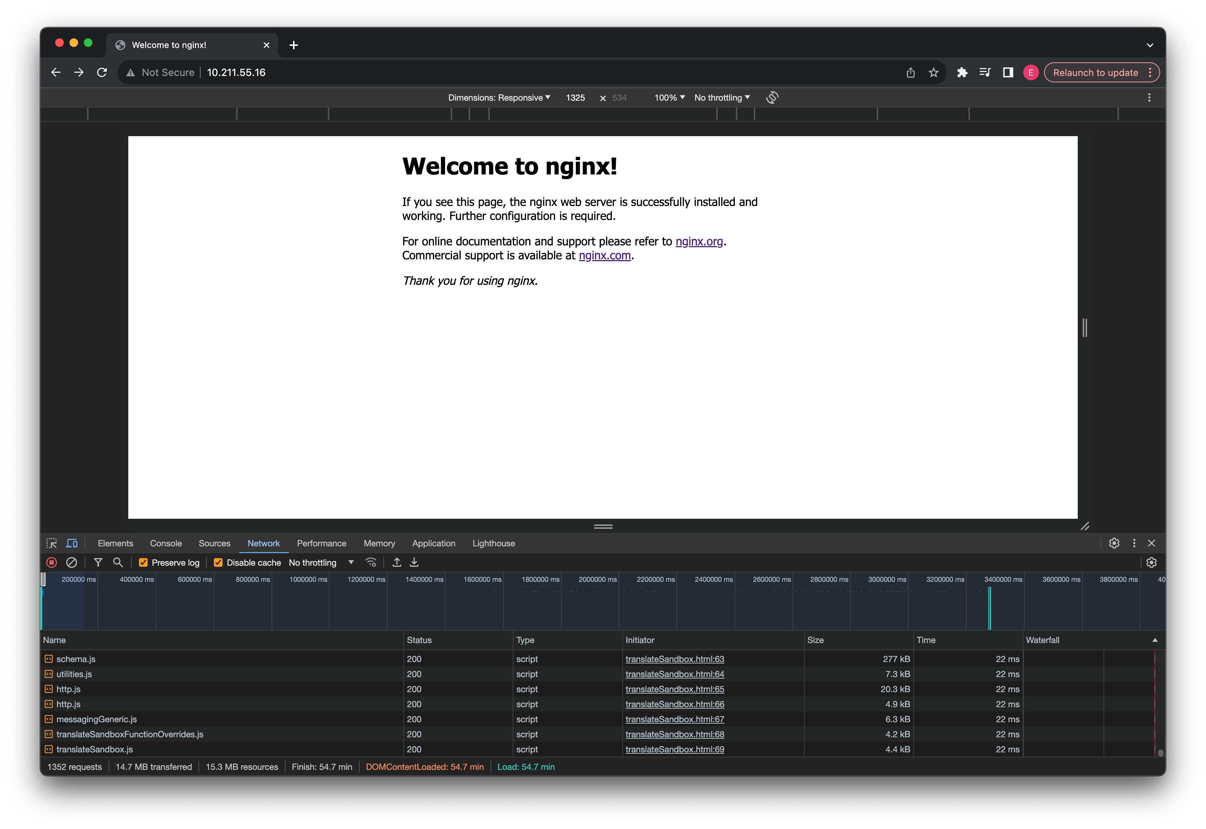The height and width of the screenshot is (829, 1206).
Task: Grab the viewport corner resize handle
Action: pyautogui.click(x=1085, y=526)
